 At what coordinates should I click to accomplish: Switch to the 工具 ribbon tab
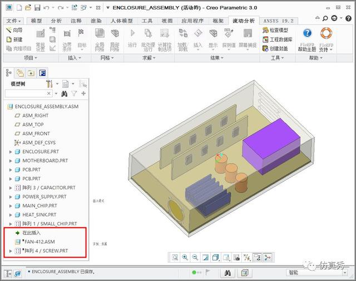click(x=147, y=21)
